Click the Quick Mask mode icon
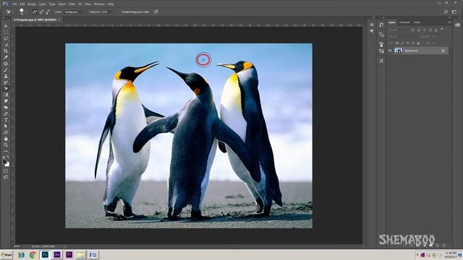 [x=6, y=170]
